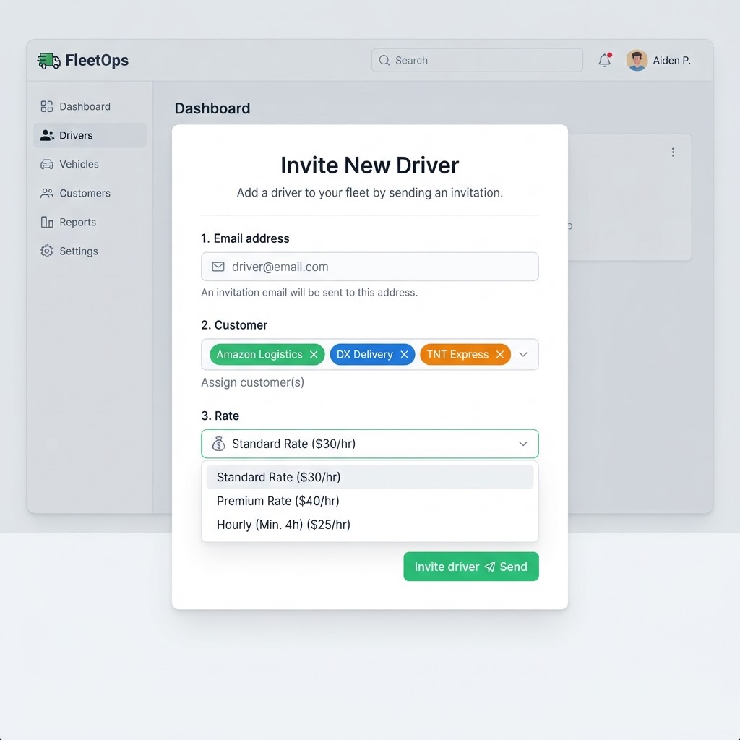Click the driver@email.com input field
This screenshot has width=740, height=740.
(x=370, y=267)
